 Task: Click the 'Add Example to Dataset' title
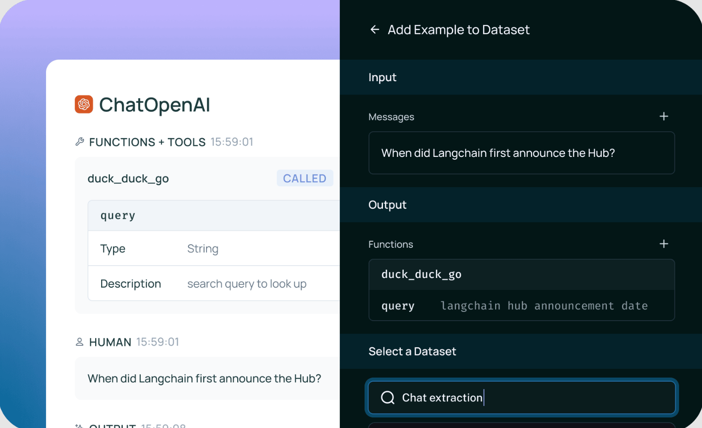[x=459, y=30]
